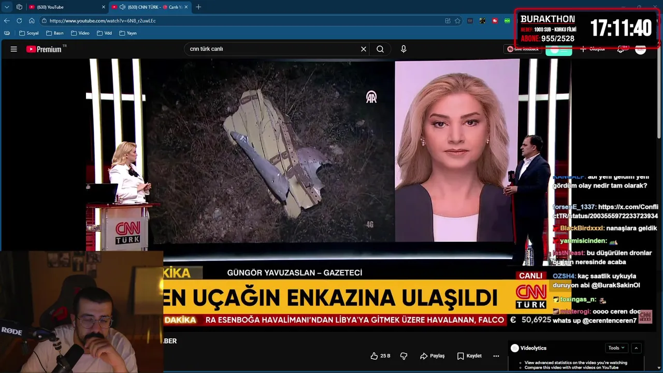Mute the CNN TÜRK tab via speaker icon

click(123, 7)
